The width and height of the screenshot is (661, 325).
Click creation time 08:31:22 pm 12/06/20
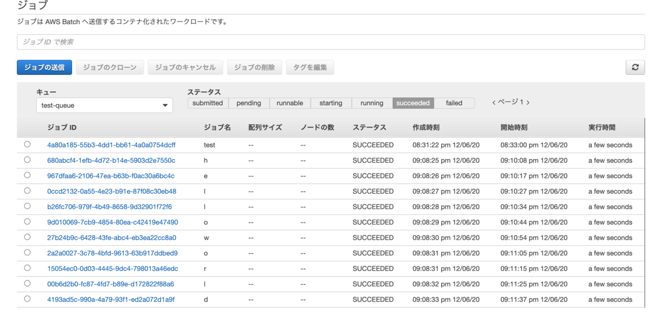coord(446,145)
